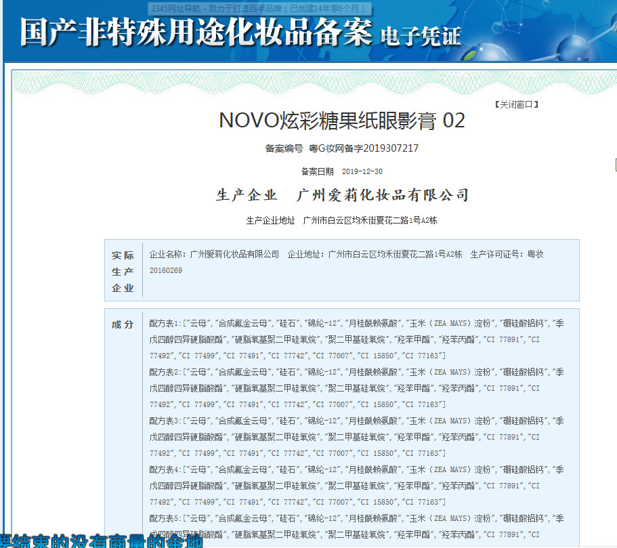Click the address 广州市白云区均禾街夏花二路1号A2栋 under heading
The height and width of the screenshot is (548, 617).
tap(370, 220)
